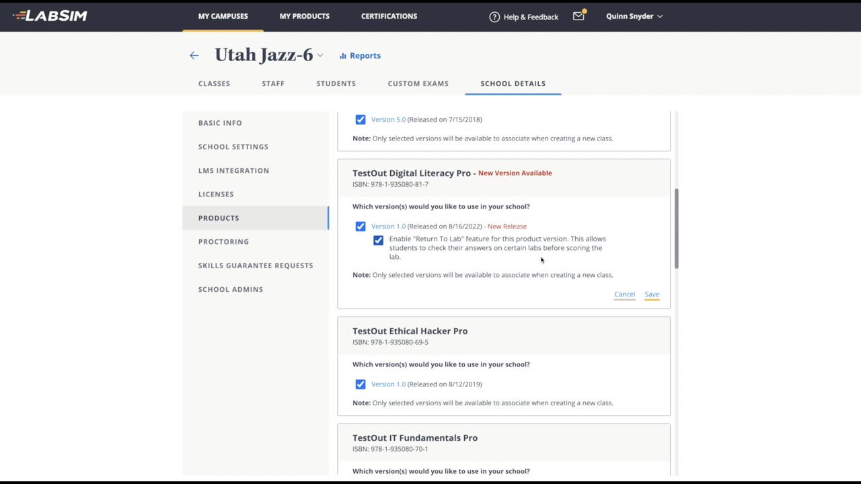This screenshot has width=861, height=484.
Task: Open Digital Literacy Pro Version 1.0 link
Action: (388, 227)
